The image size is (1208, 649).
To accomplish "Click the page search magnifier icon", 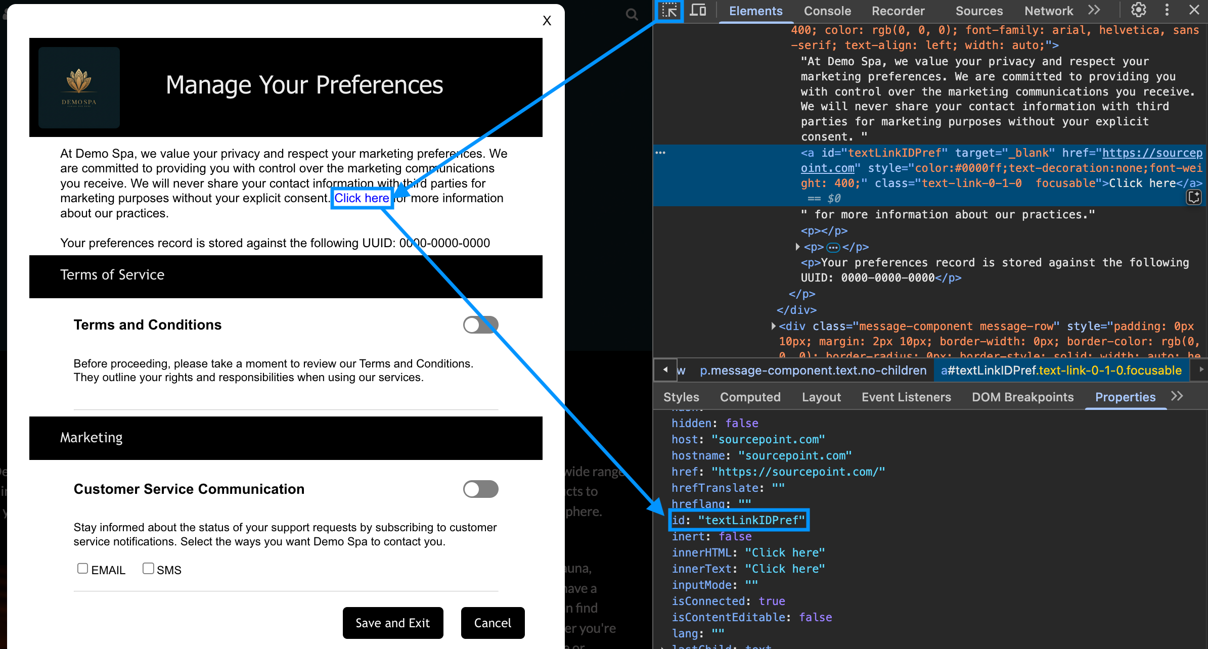I will (x=632, y=14).
